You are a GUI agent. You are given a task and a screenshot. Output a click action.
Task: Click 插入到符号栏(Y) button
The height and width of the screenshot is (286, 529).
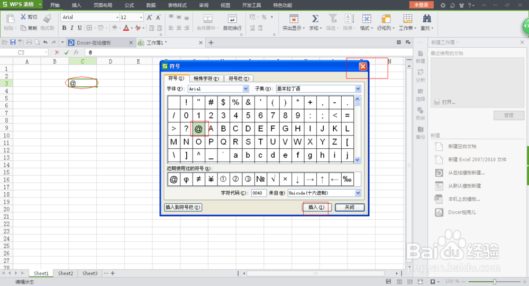pos(183,207)
